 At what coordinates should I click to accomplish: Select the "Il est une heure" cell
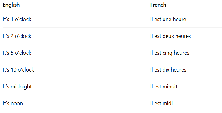[x=168, y=19]
